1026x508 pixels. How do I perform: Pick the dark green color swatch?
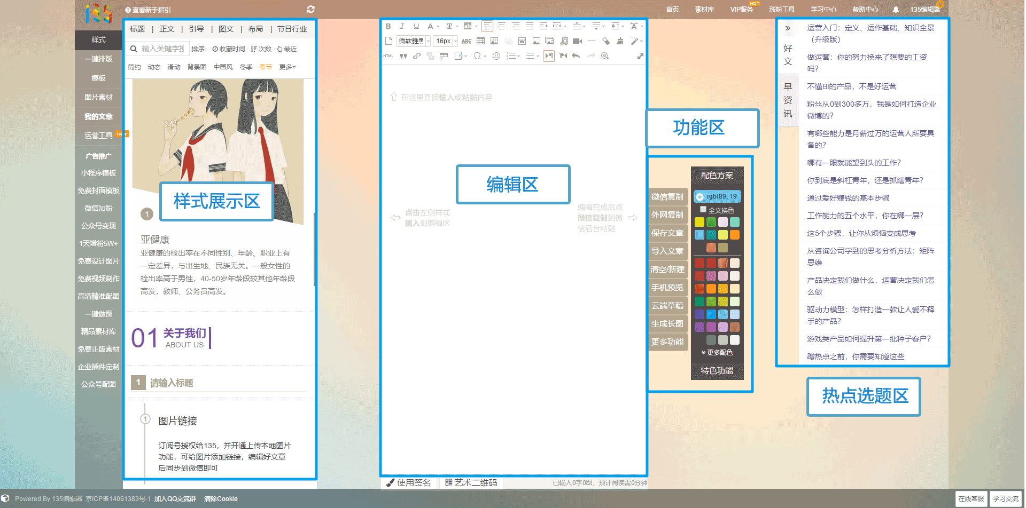(699, 301)
